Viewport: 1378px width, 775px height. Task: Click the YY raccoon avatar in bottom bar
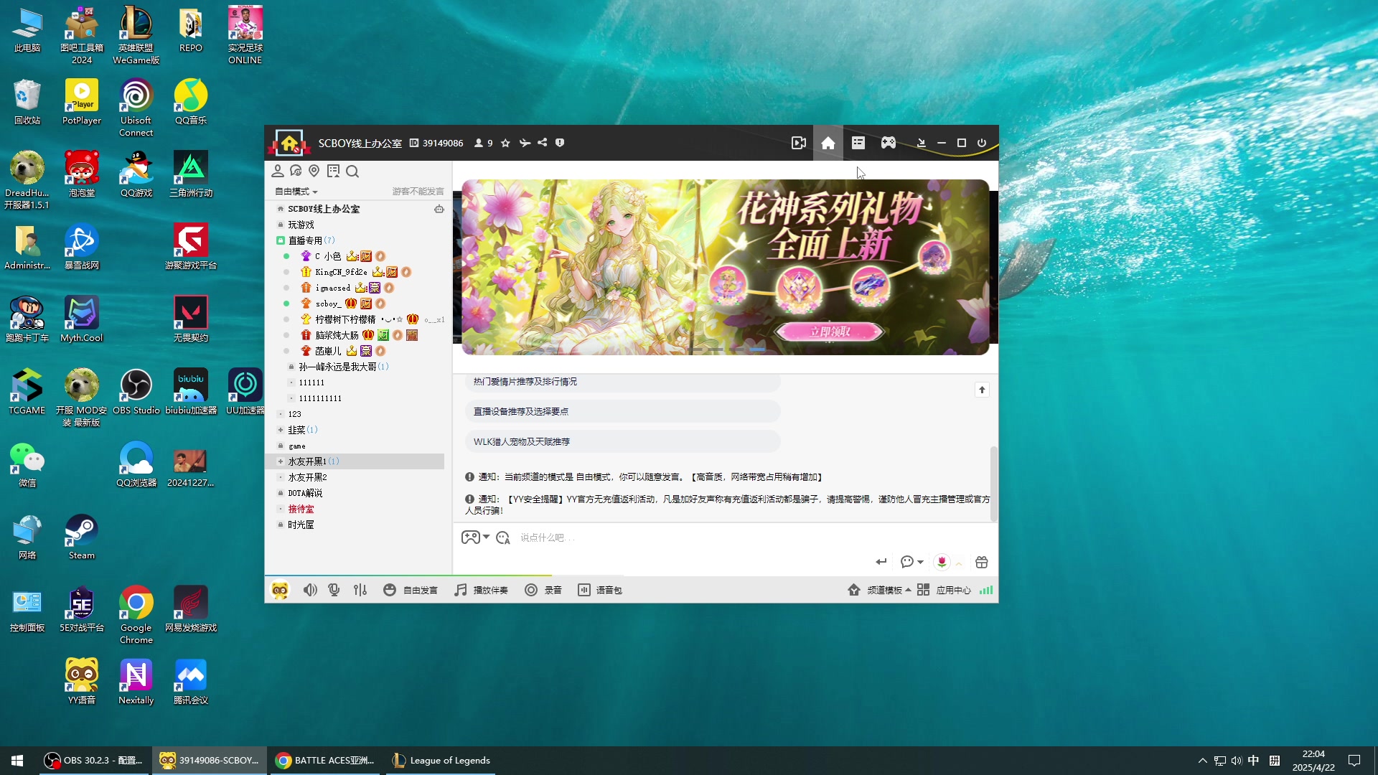280,590
